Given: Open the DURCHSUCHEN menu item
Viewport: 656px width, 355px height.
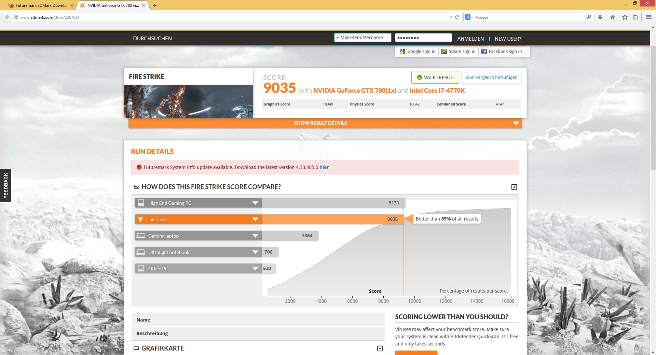Looking at the screenshot, I should pyautogui.click(x=152, y=39).
